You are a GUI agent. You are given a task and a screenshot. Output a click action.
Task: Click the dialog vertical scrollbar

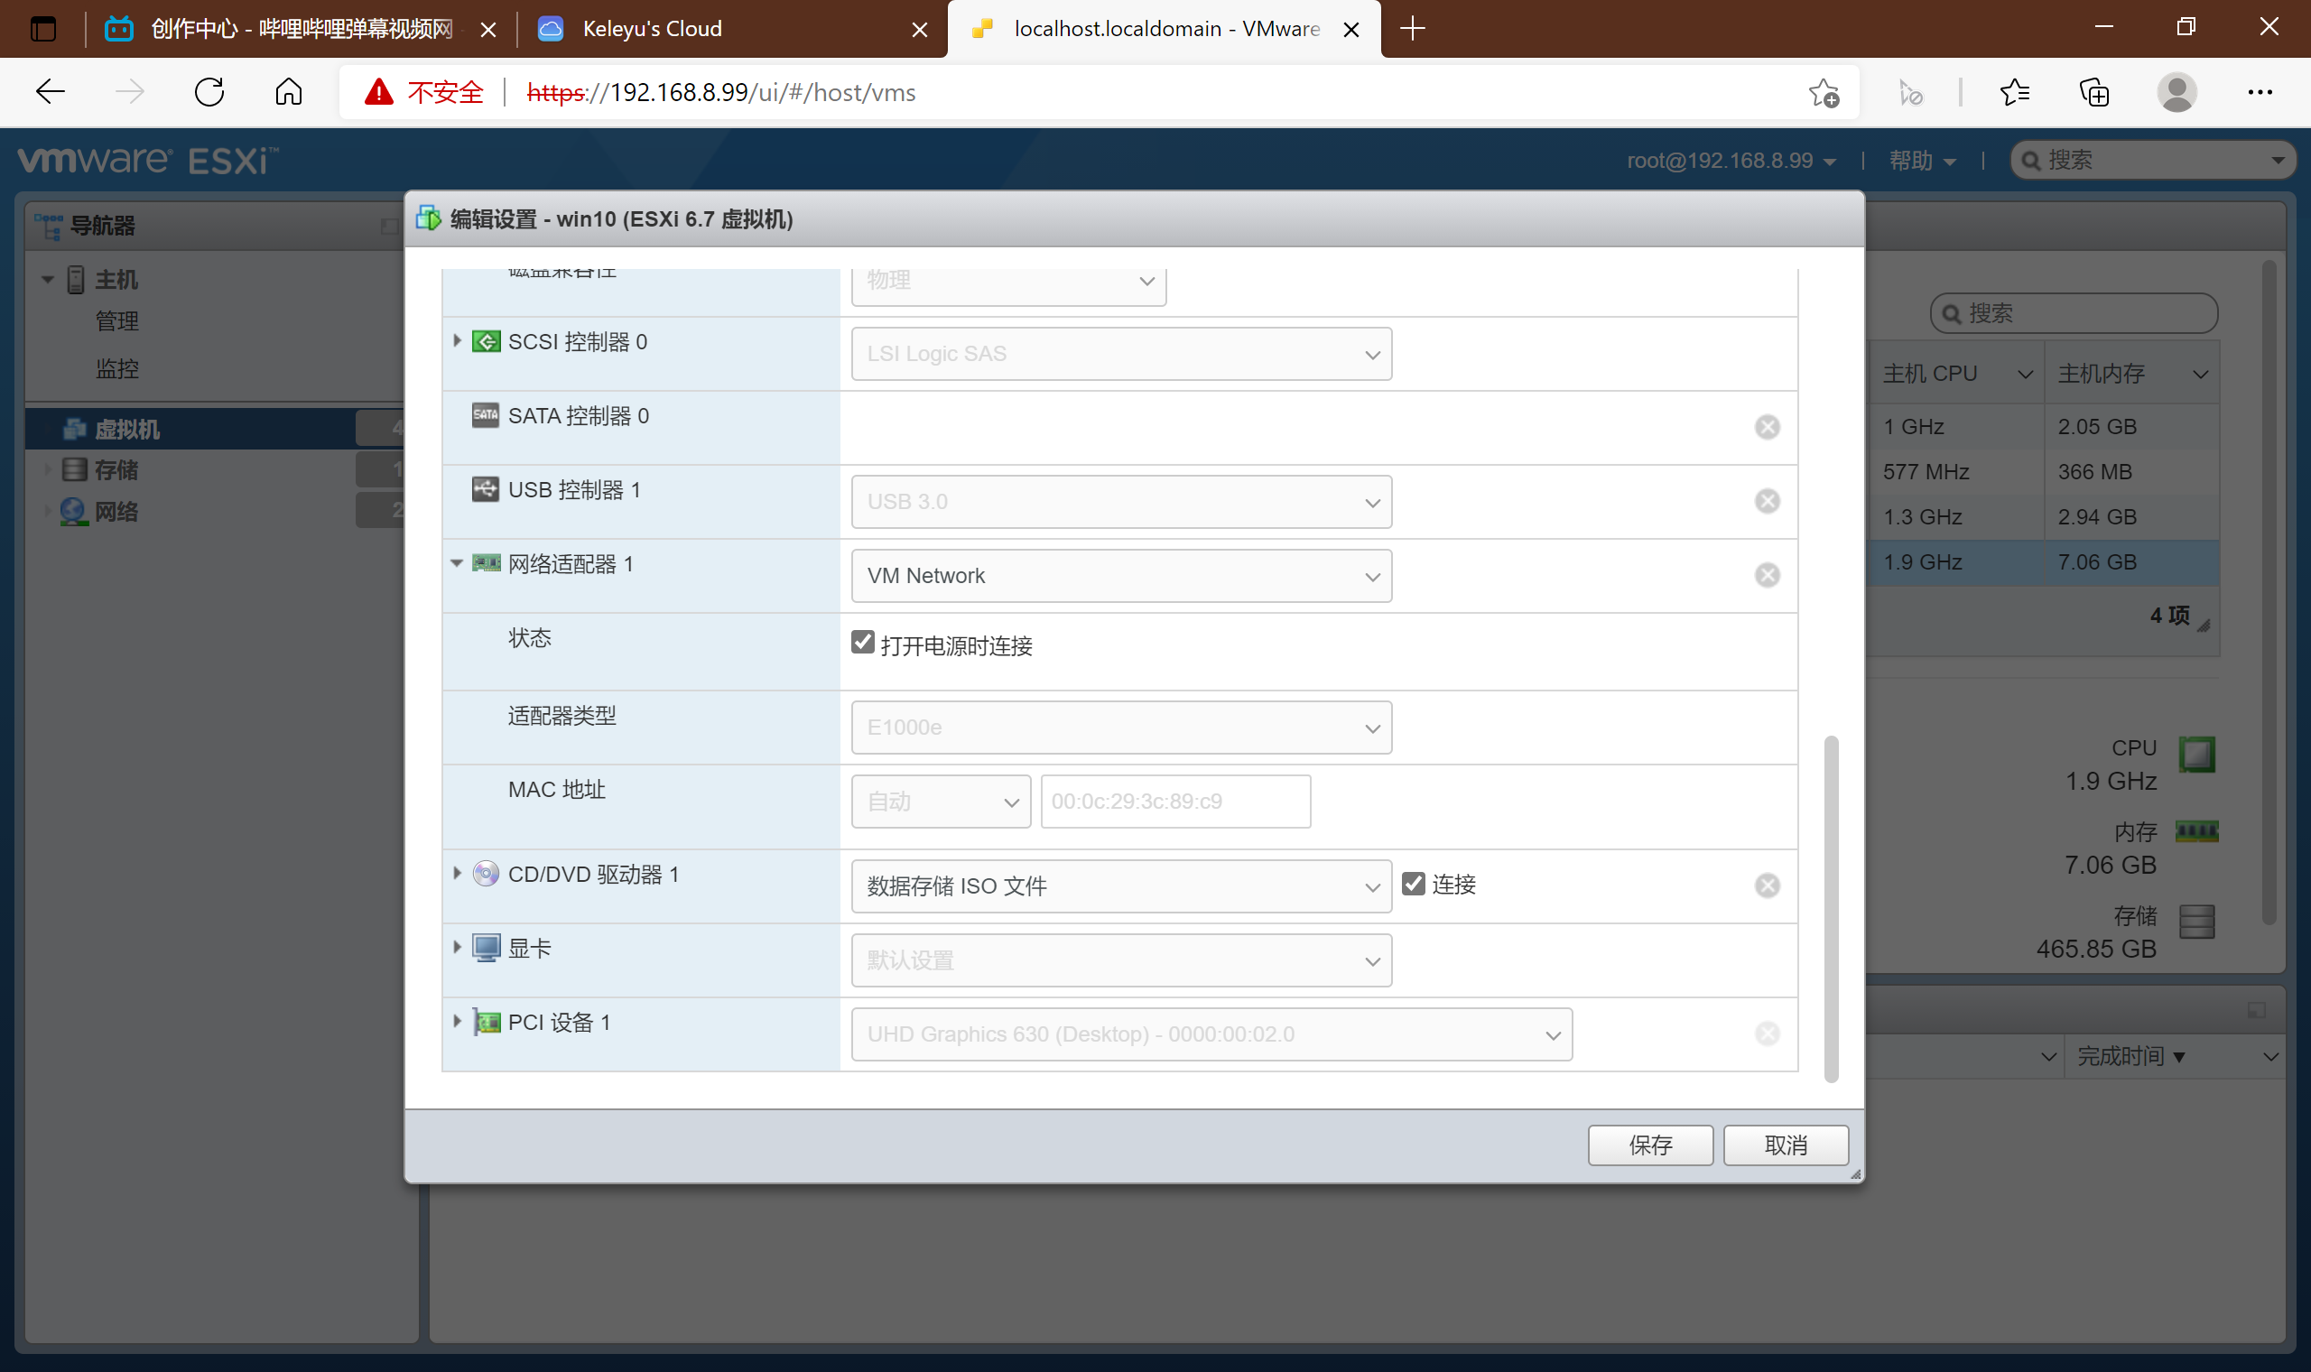point(1831,908)
